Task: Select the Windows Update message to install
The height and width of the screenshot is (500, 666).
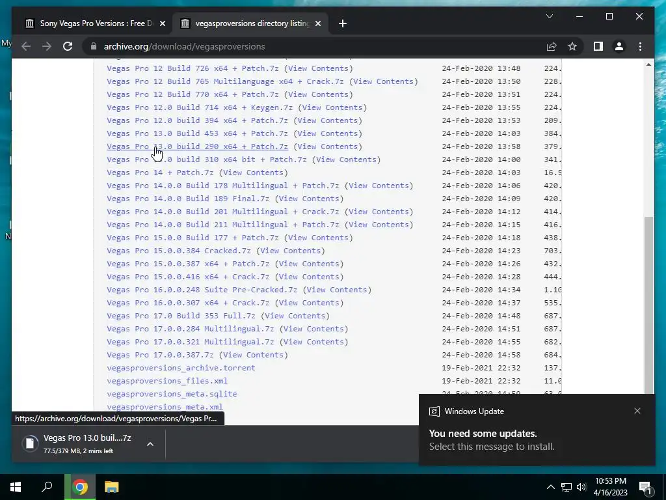Action: [492, 447]
